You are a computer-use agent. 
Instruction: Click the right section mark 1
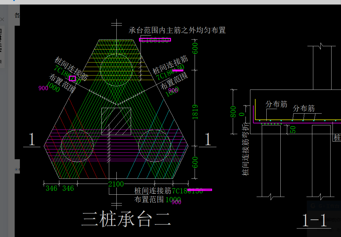[208, 139]
